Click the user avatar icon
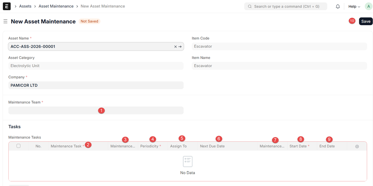The width and height of the screenshot is (373, 186). tap(368, 7)
